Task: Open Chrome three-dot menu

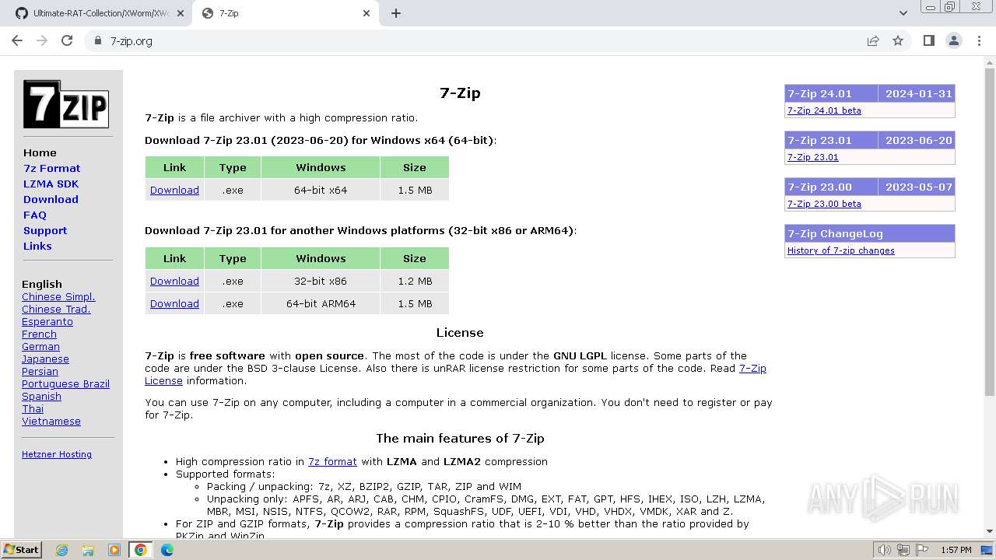Action: (979, 40)
